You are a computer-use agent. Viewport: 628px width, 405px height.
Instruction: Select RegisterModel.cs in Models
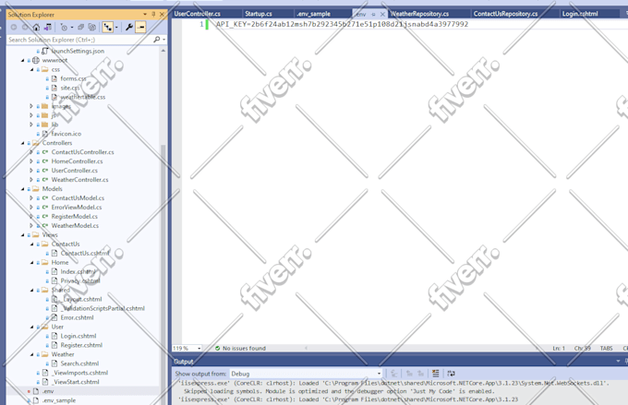pyautogui.click(x=75, y=217)
